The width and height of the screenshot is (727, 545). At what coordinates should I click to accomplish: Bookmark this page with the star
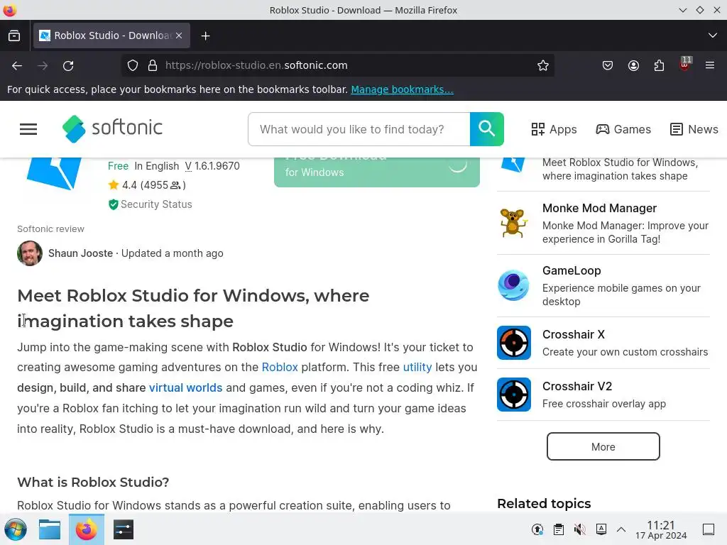click(543, 66)
